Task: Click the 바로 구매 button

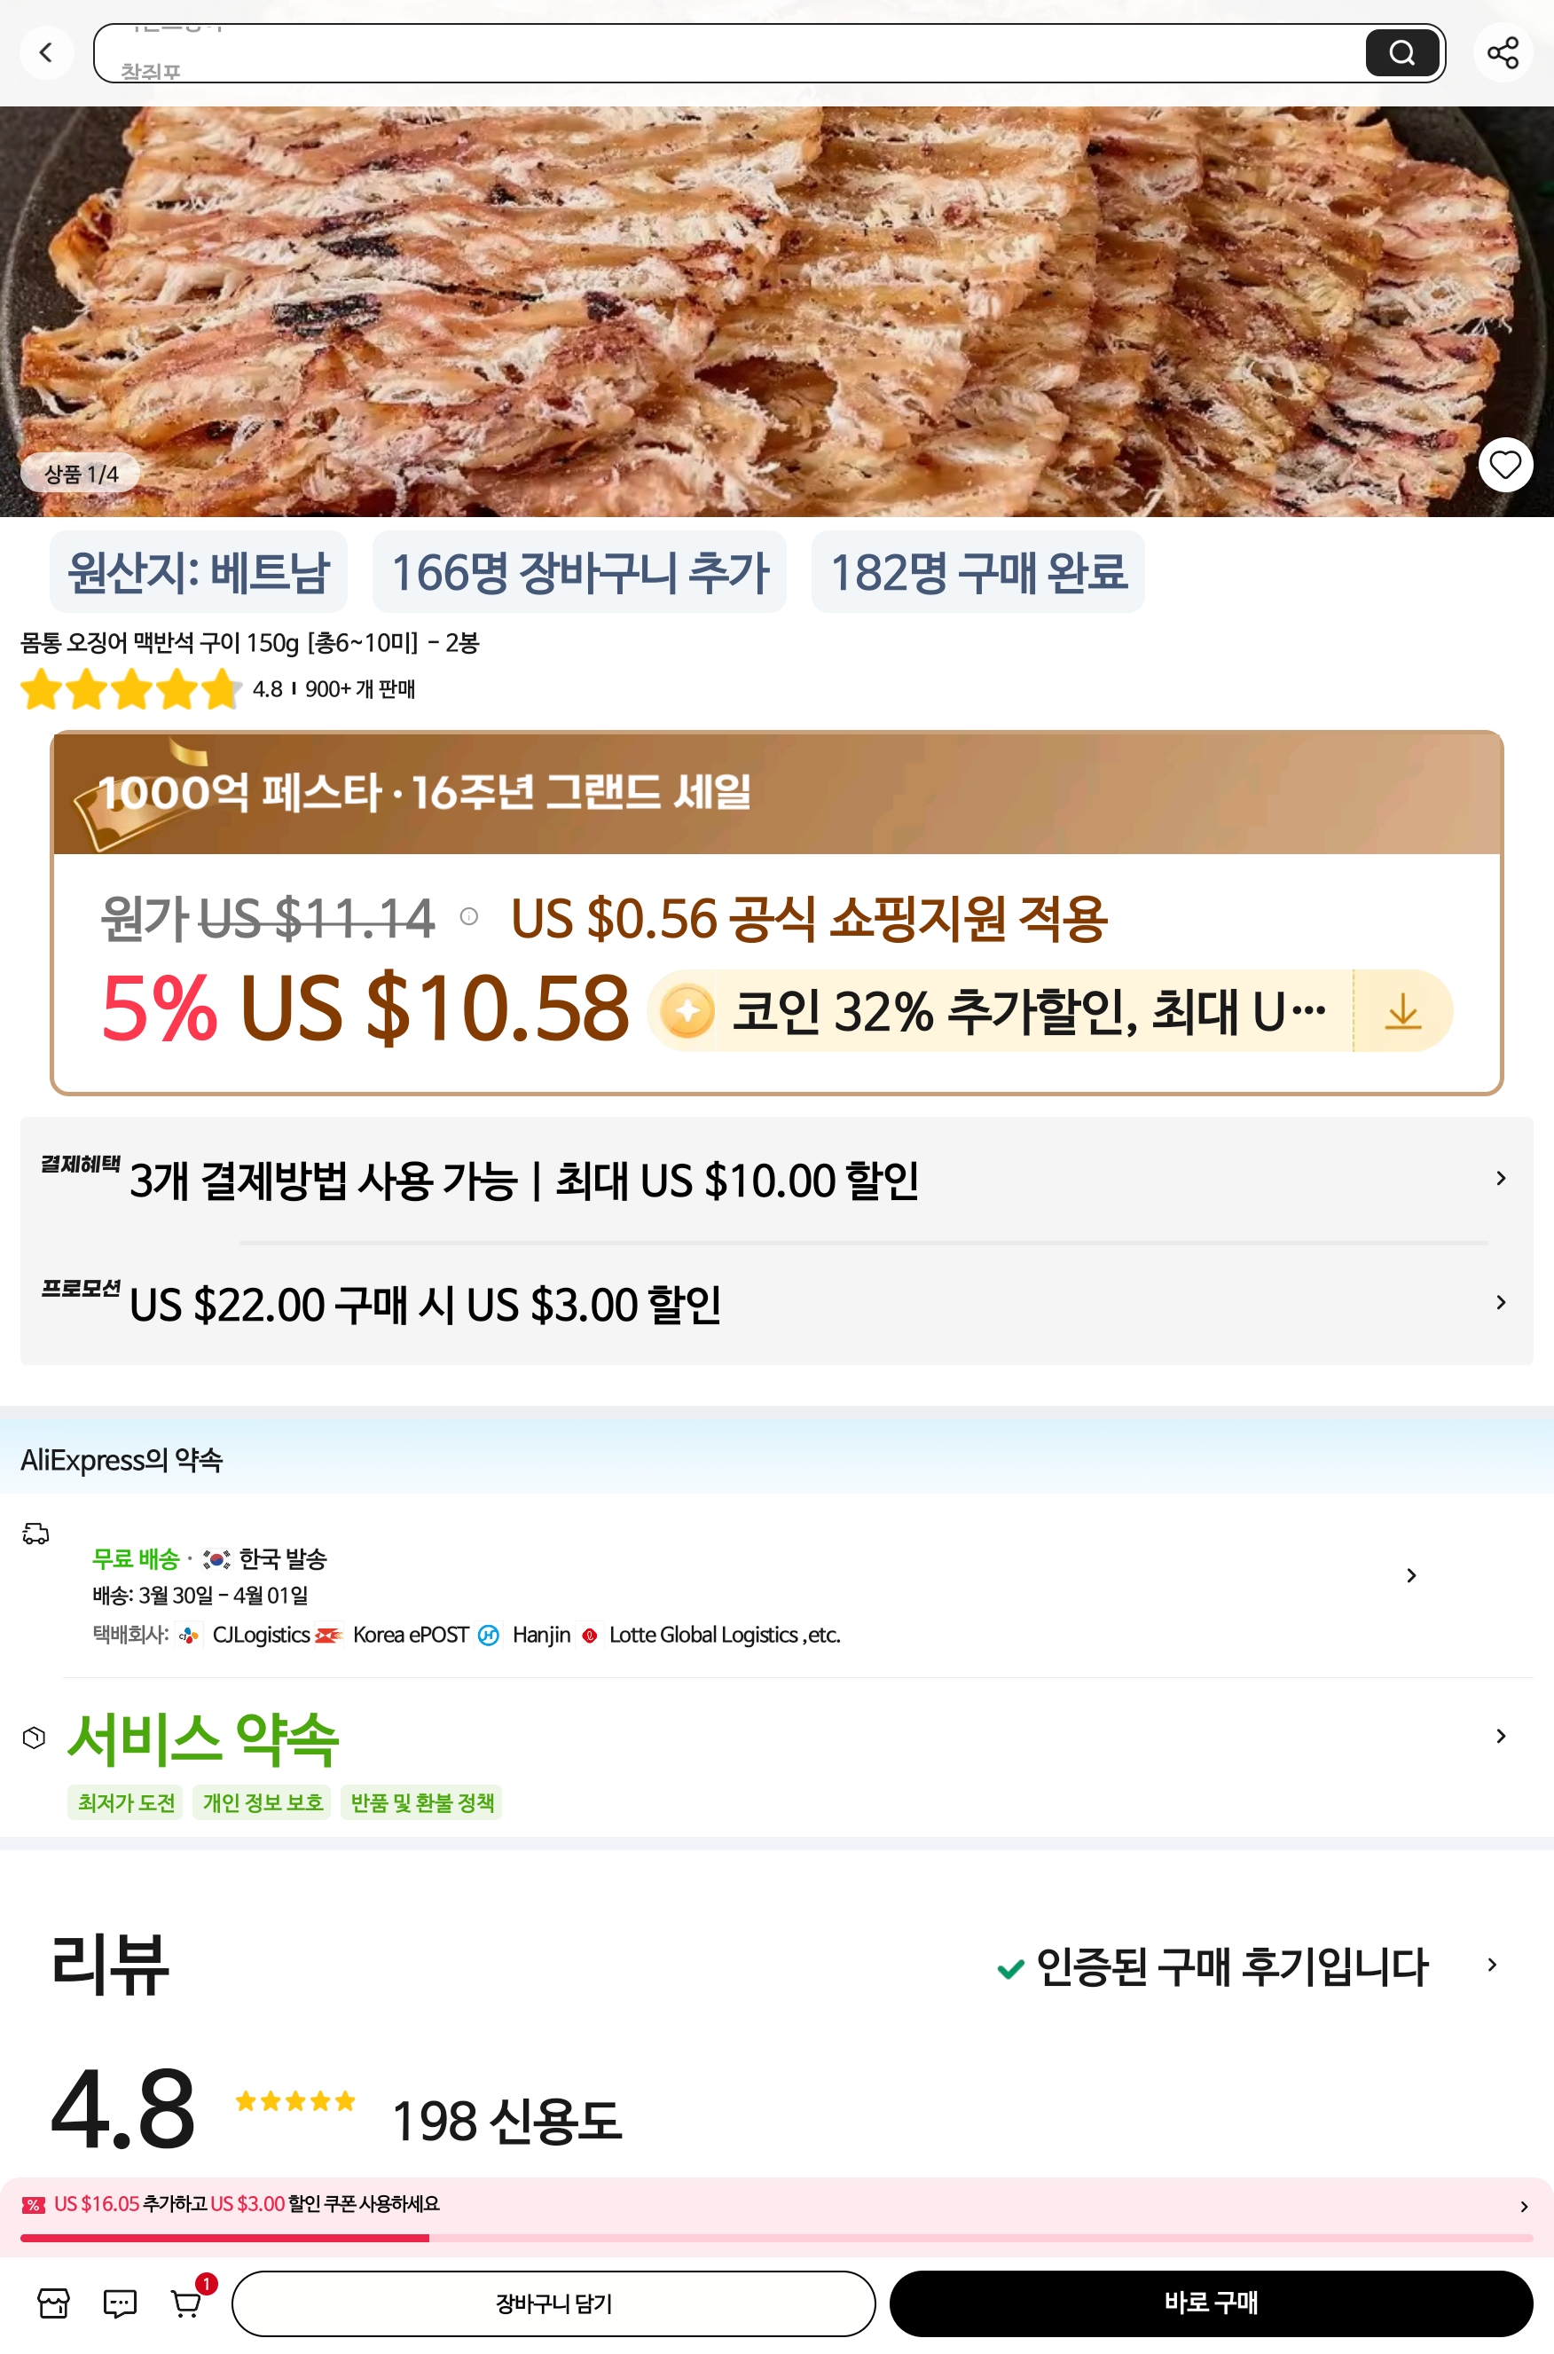Action: coord(1210,2303)
